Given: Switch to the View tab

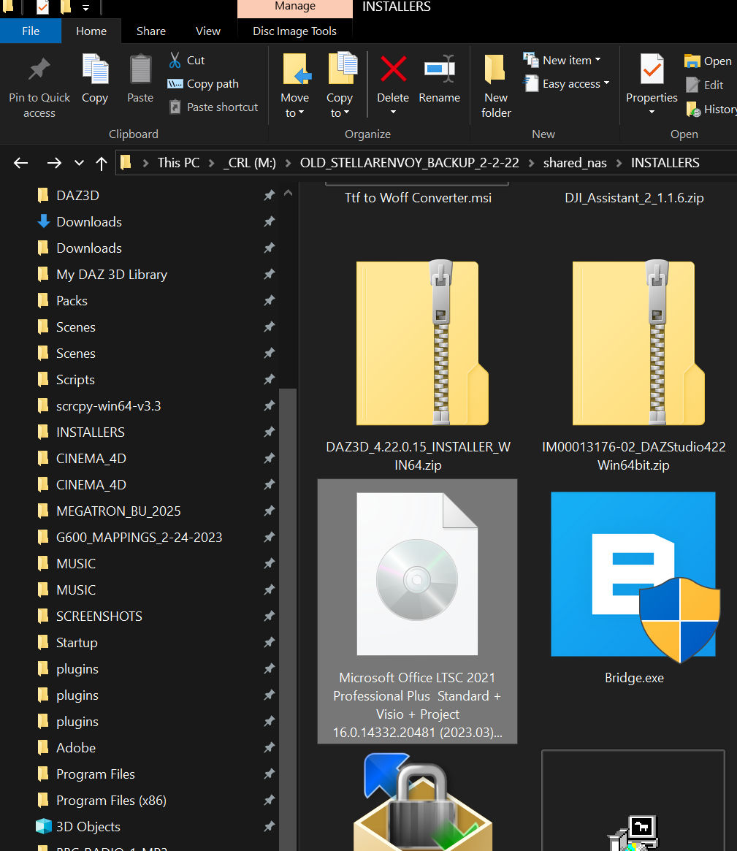Looking at the screenshot, I should pyautogui.click(x=208, y=31).
